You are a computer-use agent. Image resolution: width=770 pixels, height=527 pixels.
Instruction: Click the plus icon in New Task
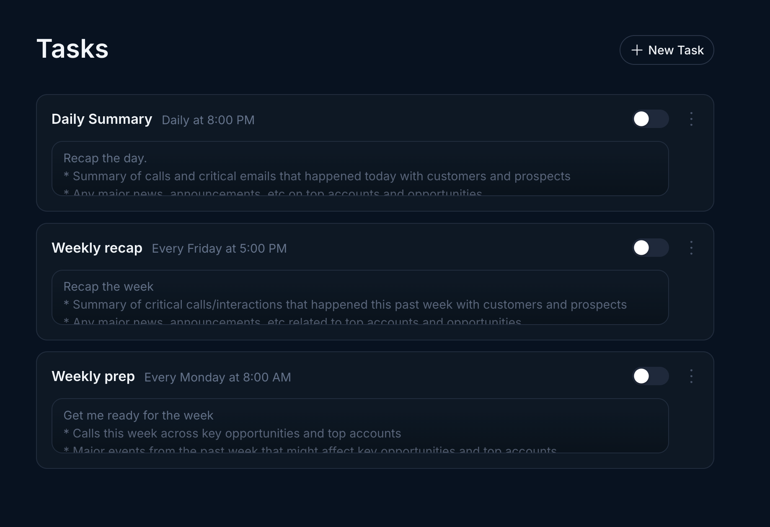tap(636, 50)
